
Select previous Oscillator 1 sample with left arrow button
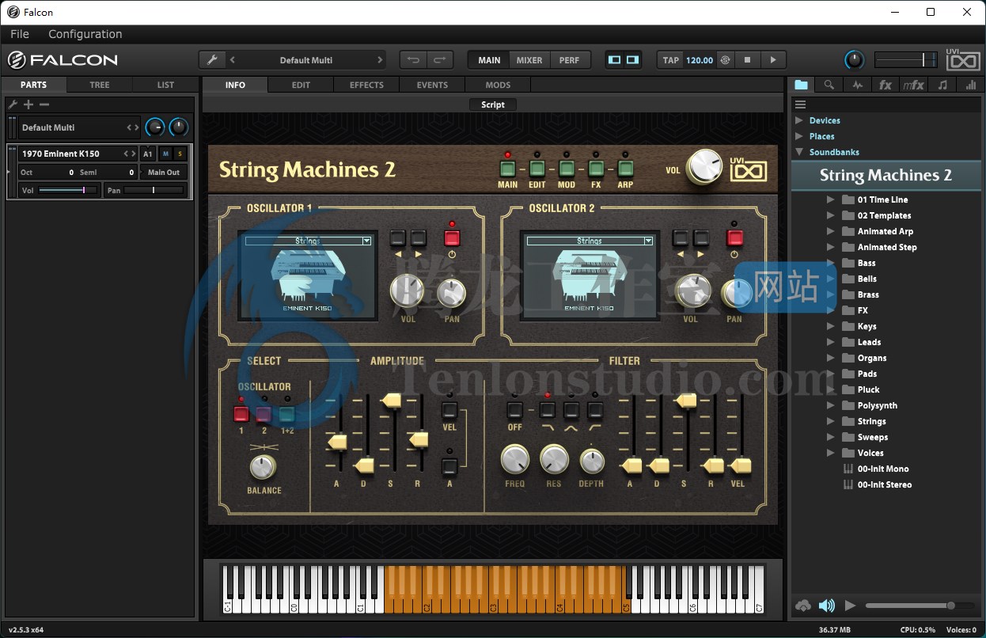(398, 237)
